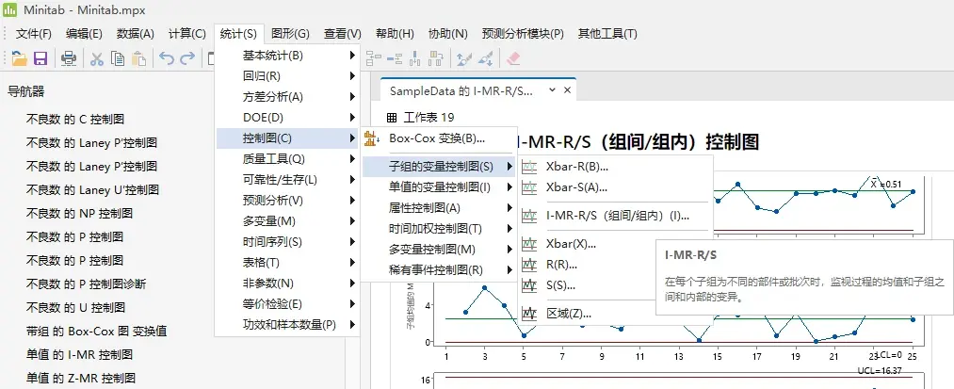Click the Cut scissors icon
Screen dimensions: 954x389
(96, 58)
